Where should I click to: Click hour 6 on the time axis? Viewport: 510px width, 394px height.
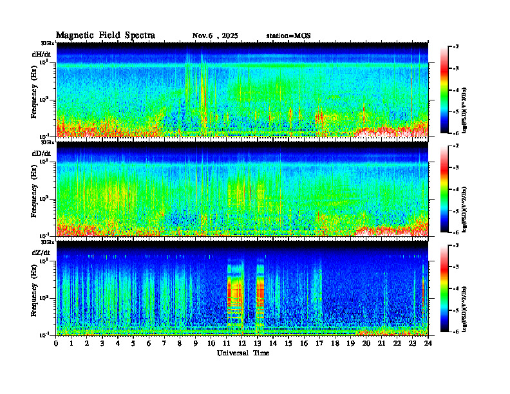point(149,343)
